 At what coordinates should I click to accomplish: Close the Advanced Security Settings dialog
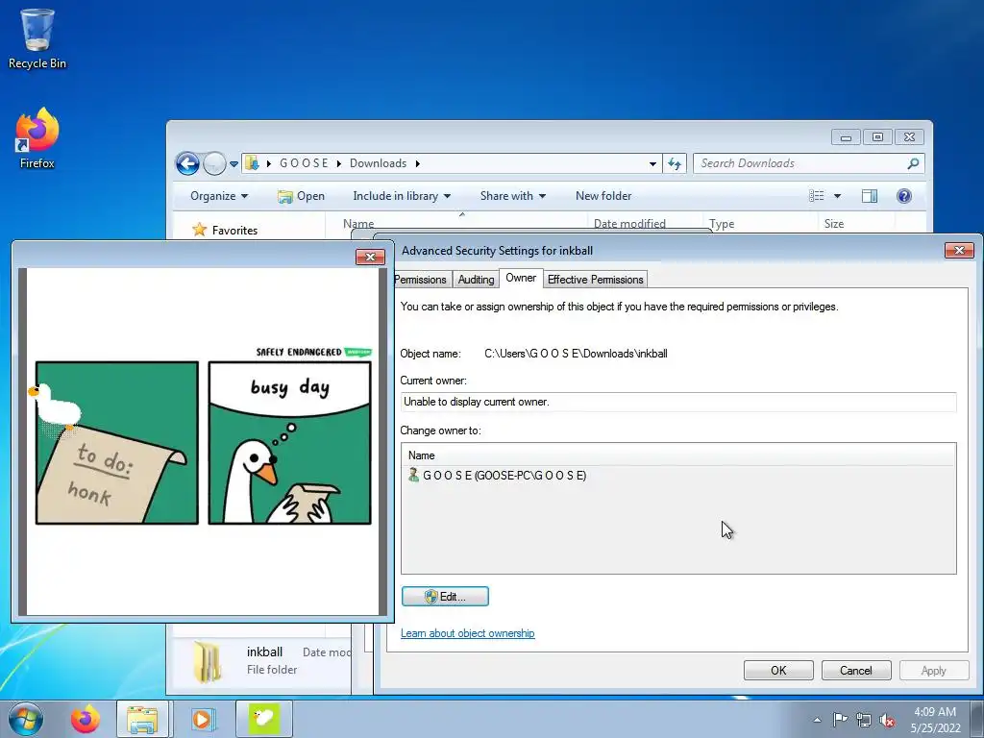coord(959,251)
